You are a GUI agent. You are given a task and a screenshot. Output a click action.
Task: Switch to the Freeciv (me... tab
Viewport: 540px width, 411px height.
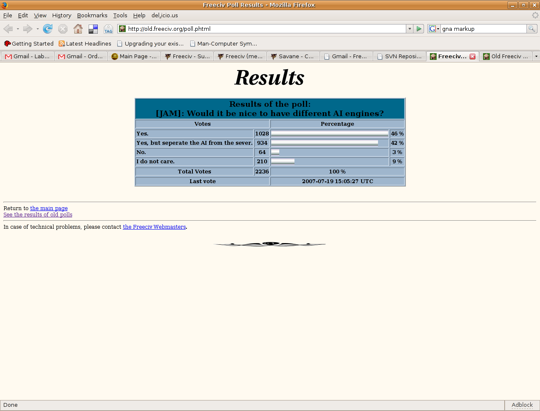[x=240, y=57]
